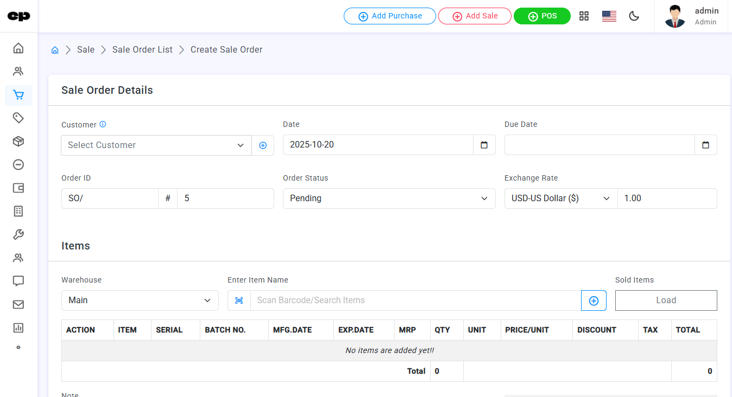Open the wallet icon in sidebar

(18, 188)
